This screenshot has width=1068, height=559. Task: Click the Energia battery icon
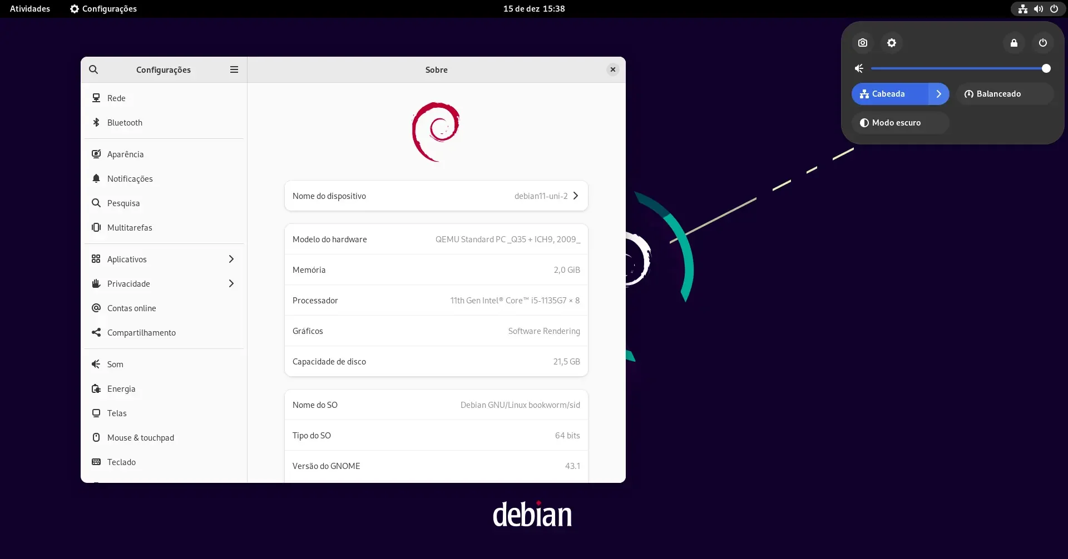point(96,388)
